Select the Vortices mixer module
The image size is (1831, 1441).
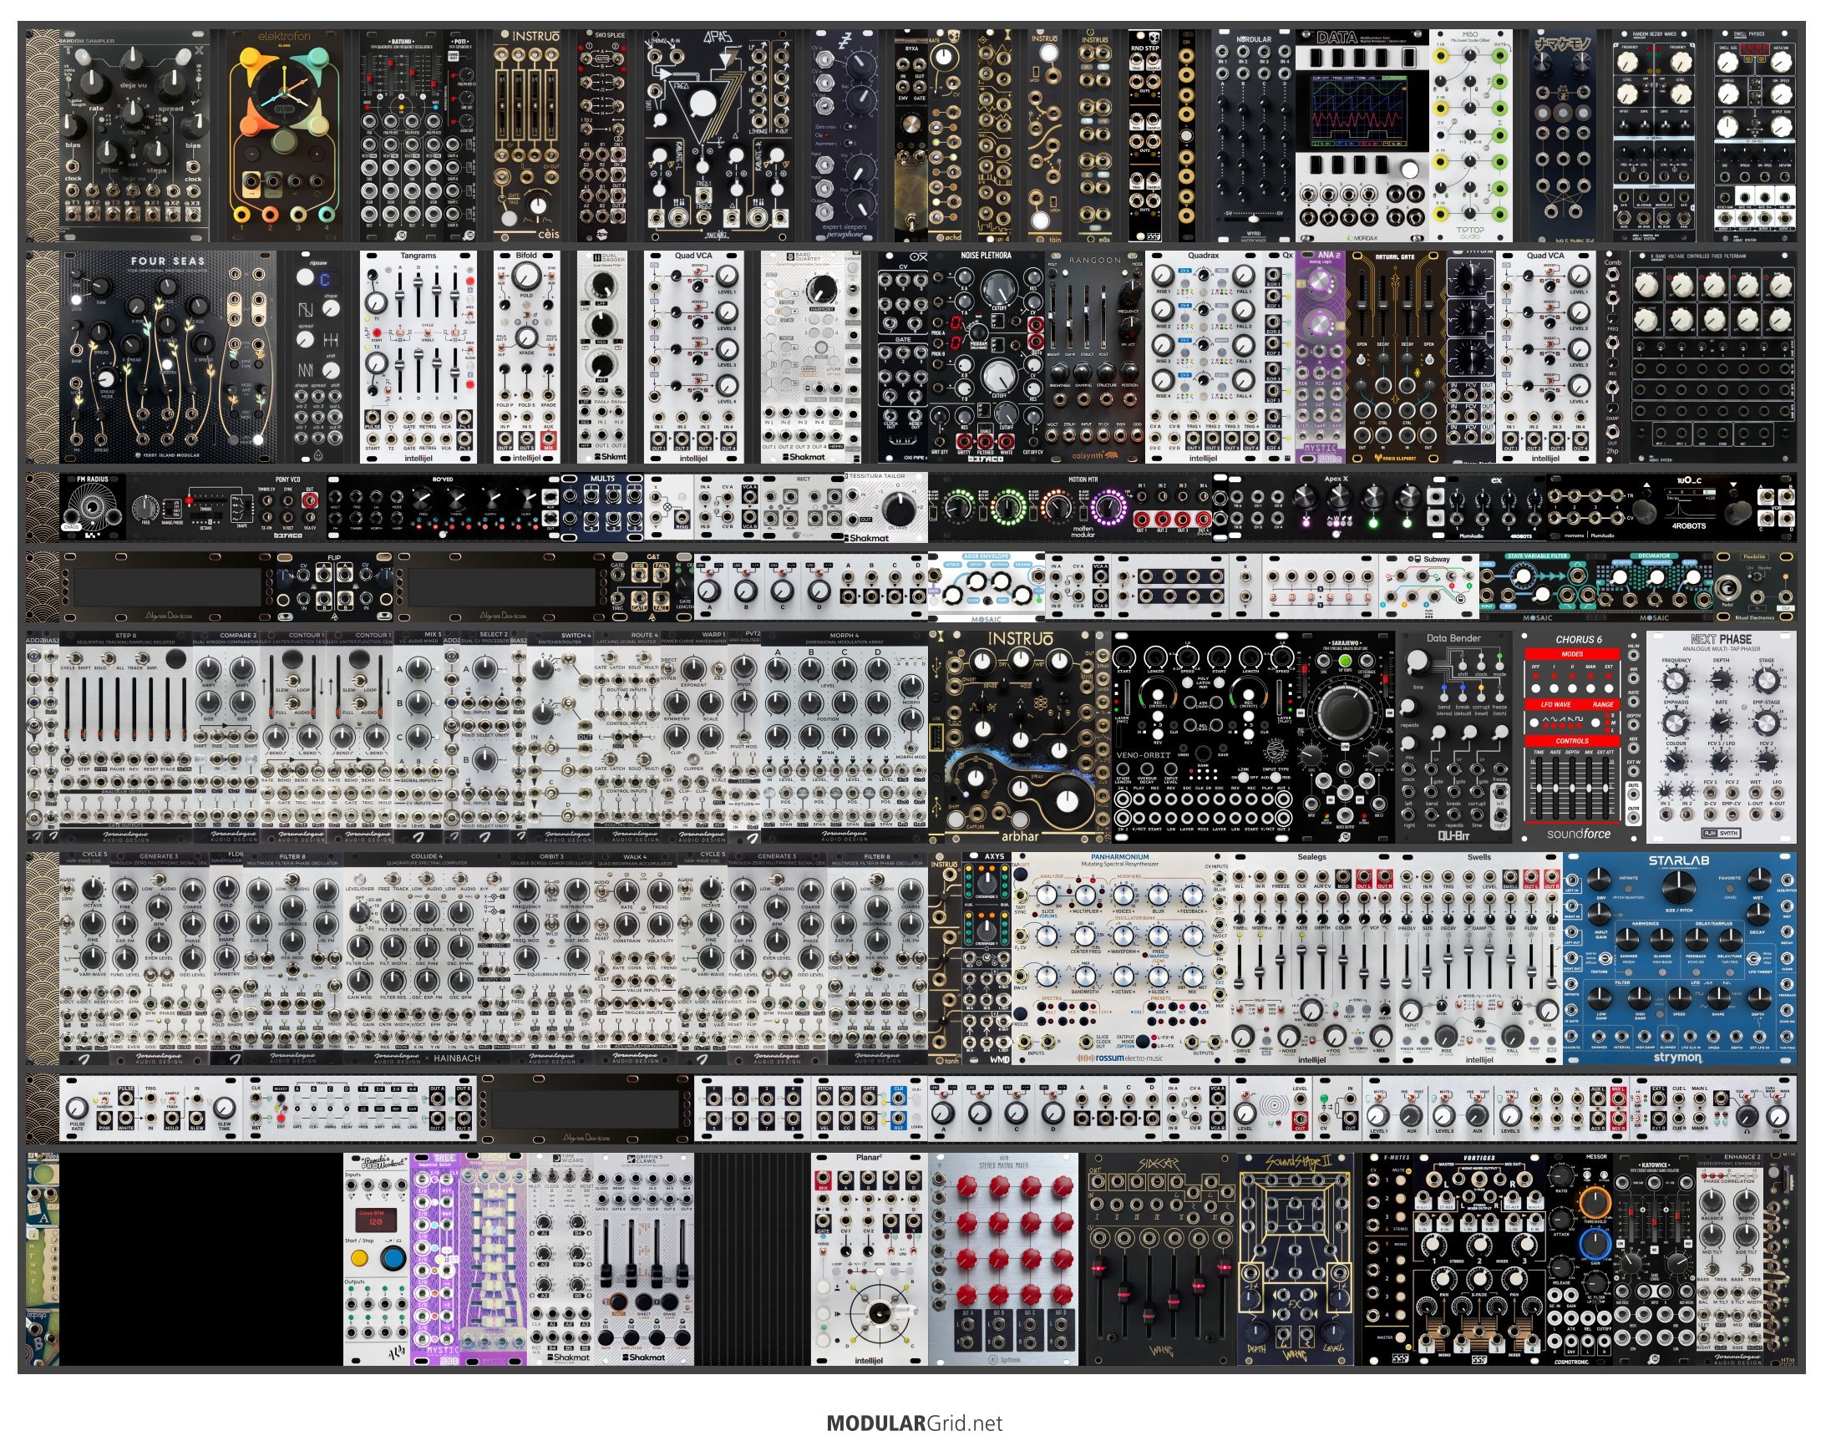(x=1478, y=1258)
